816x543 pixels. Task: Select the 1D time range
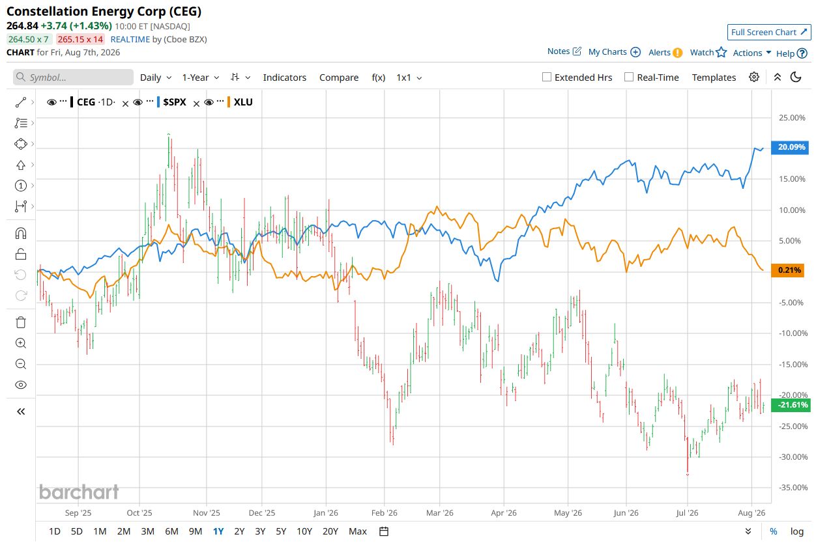pos(55,531)
